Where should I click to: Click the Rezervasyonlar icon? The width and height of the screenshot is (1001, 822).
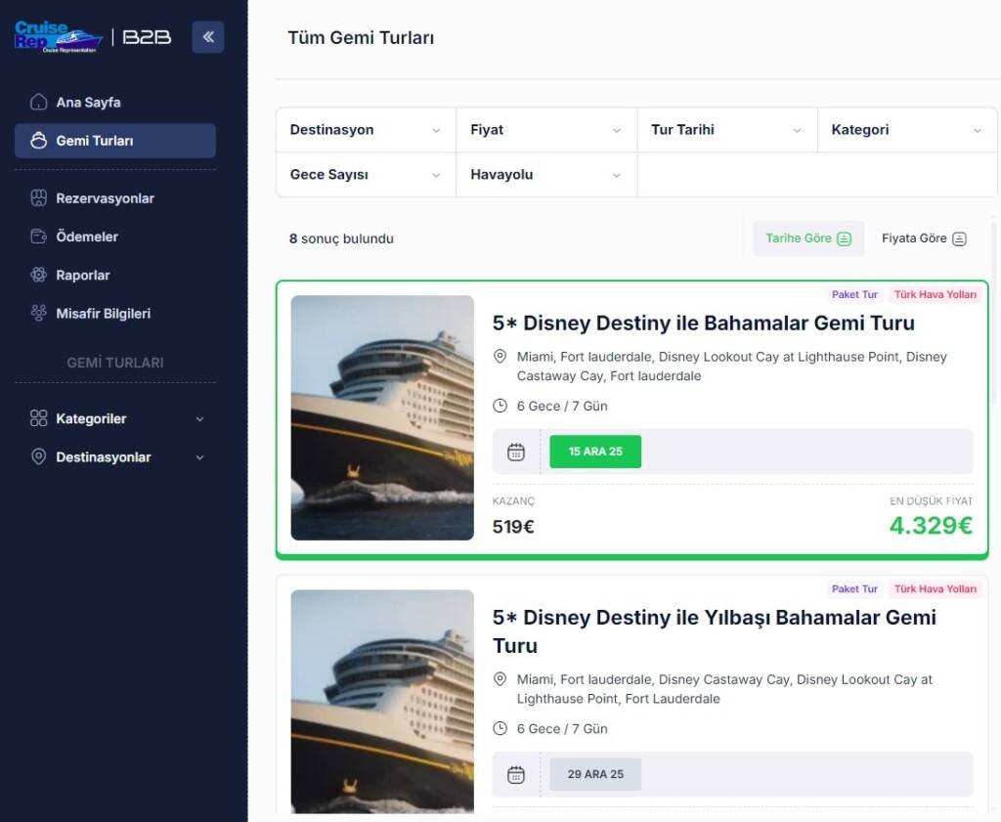click(x=38, y=197)
